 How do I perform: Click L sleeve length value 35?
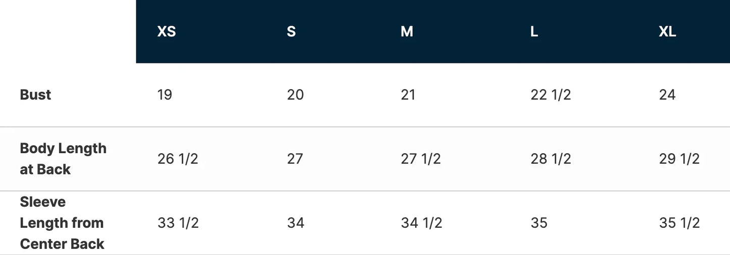coord(539,223)
